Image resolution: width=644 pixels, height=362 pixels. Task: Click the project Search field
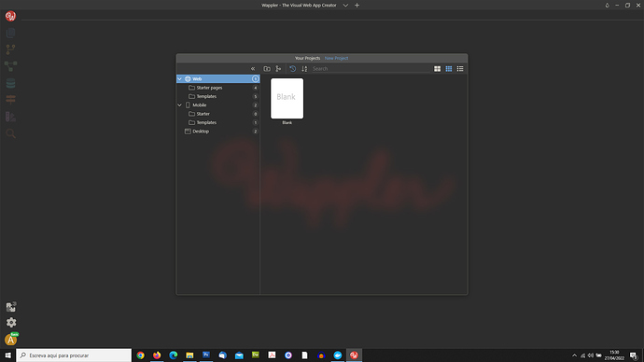(x=371, y=68)
